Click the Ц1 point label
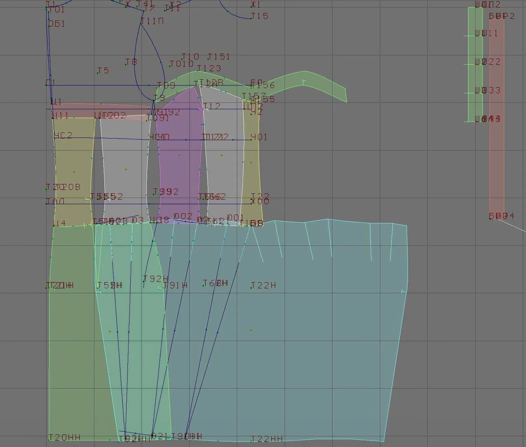 (x=57, y=102)
